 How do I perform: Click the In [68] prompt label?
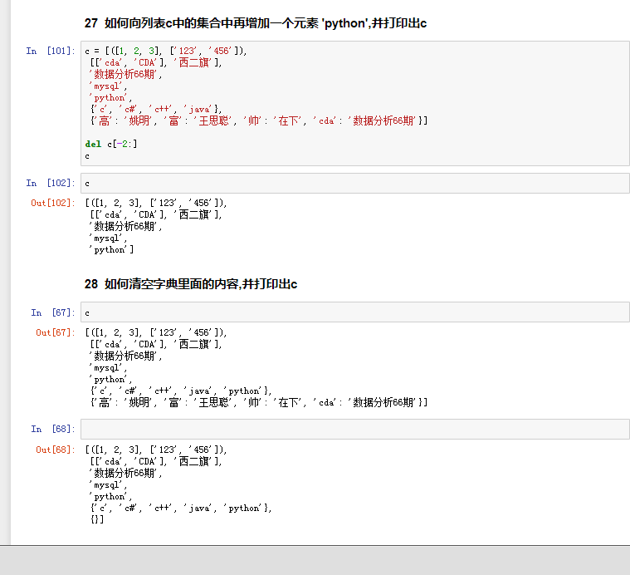(x=53, y=429)
